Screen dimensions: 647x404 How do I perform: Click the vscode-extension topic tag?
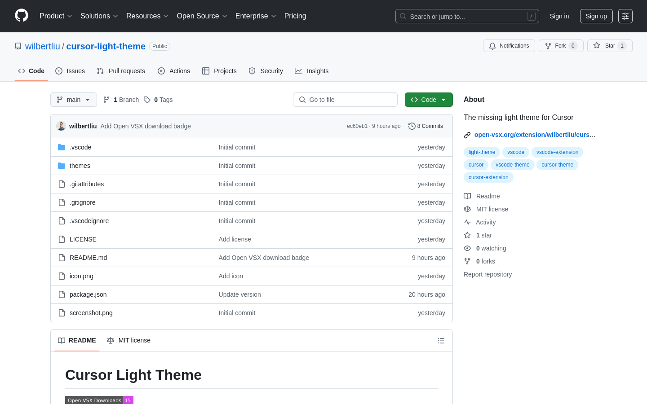pyautogui.click(x=557, y=152)
